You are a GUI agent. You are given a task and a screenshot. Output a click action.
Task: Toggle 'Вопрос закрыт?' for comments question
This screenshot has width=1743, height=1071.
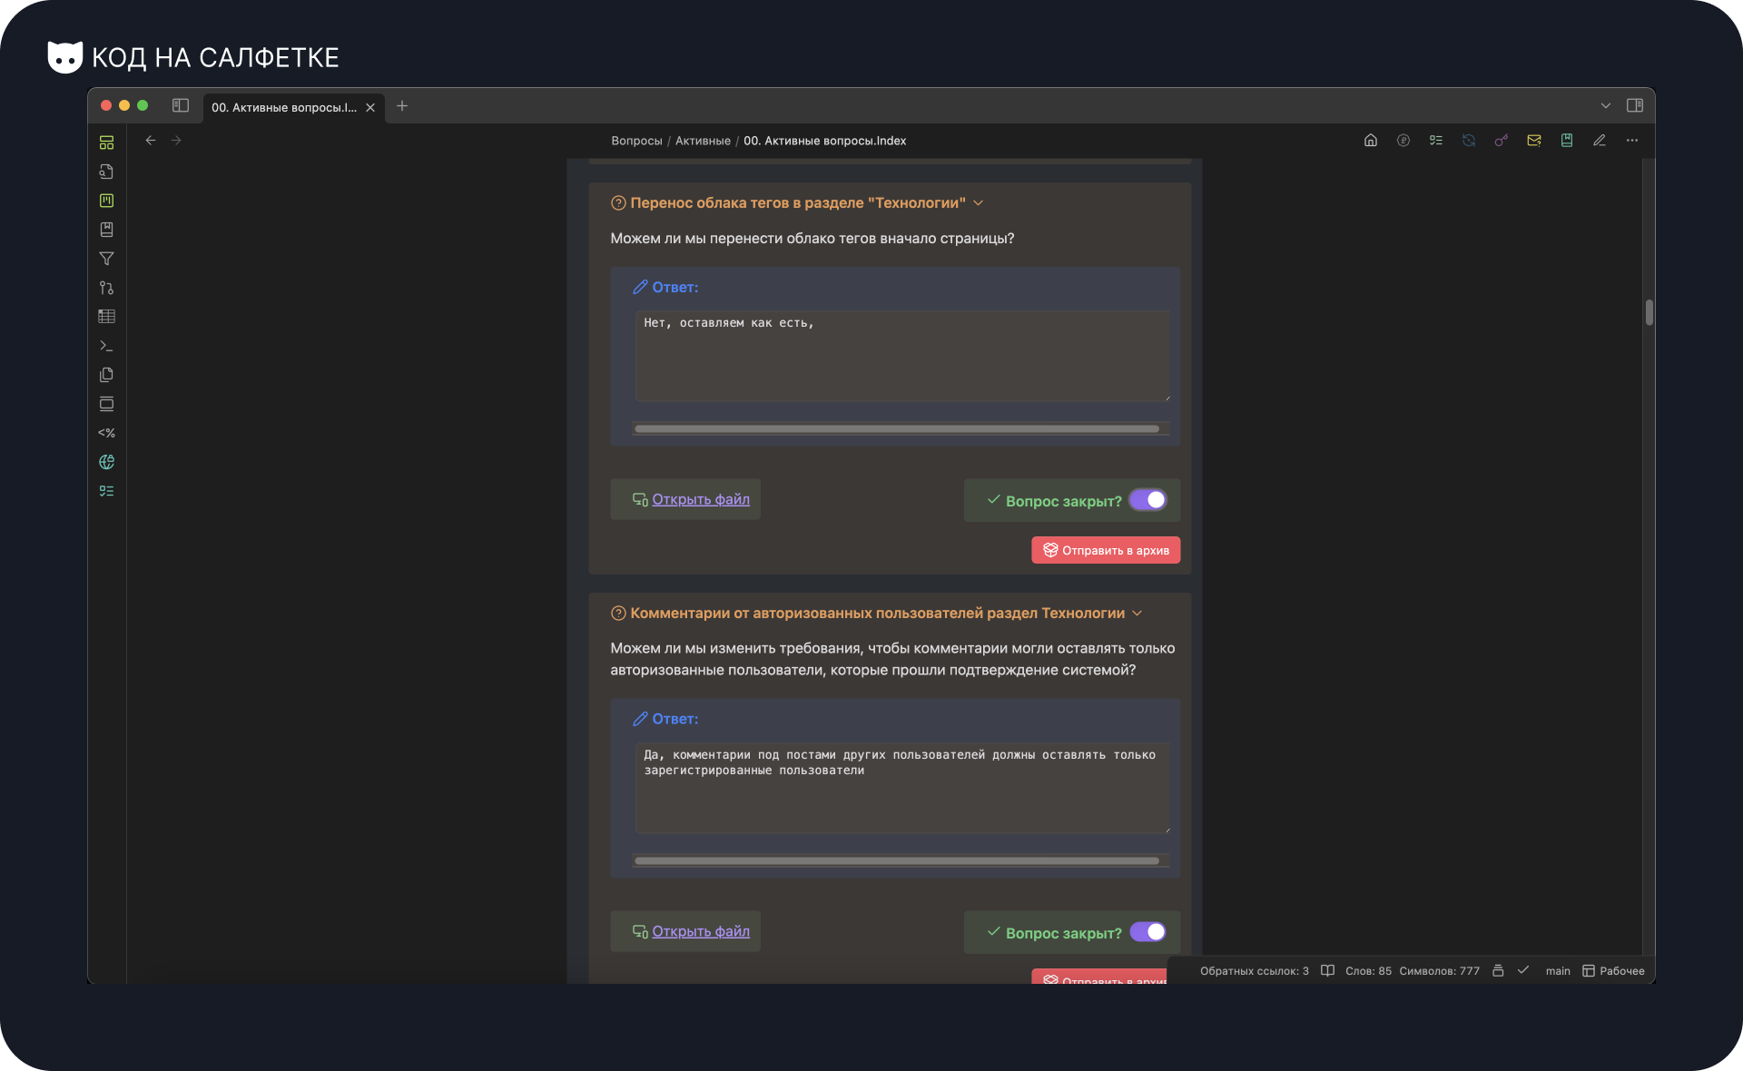pyautogui.click(x=1148, y=932)
